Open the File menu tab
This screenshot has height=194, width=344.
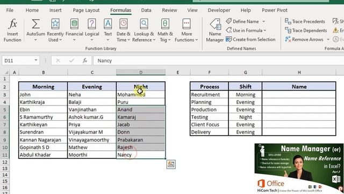coord(10,10)
